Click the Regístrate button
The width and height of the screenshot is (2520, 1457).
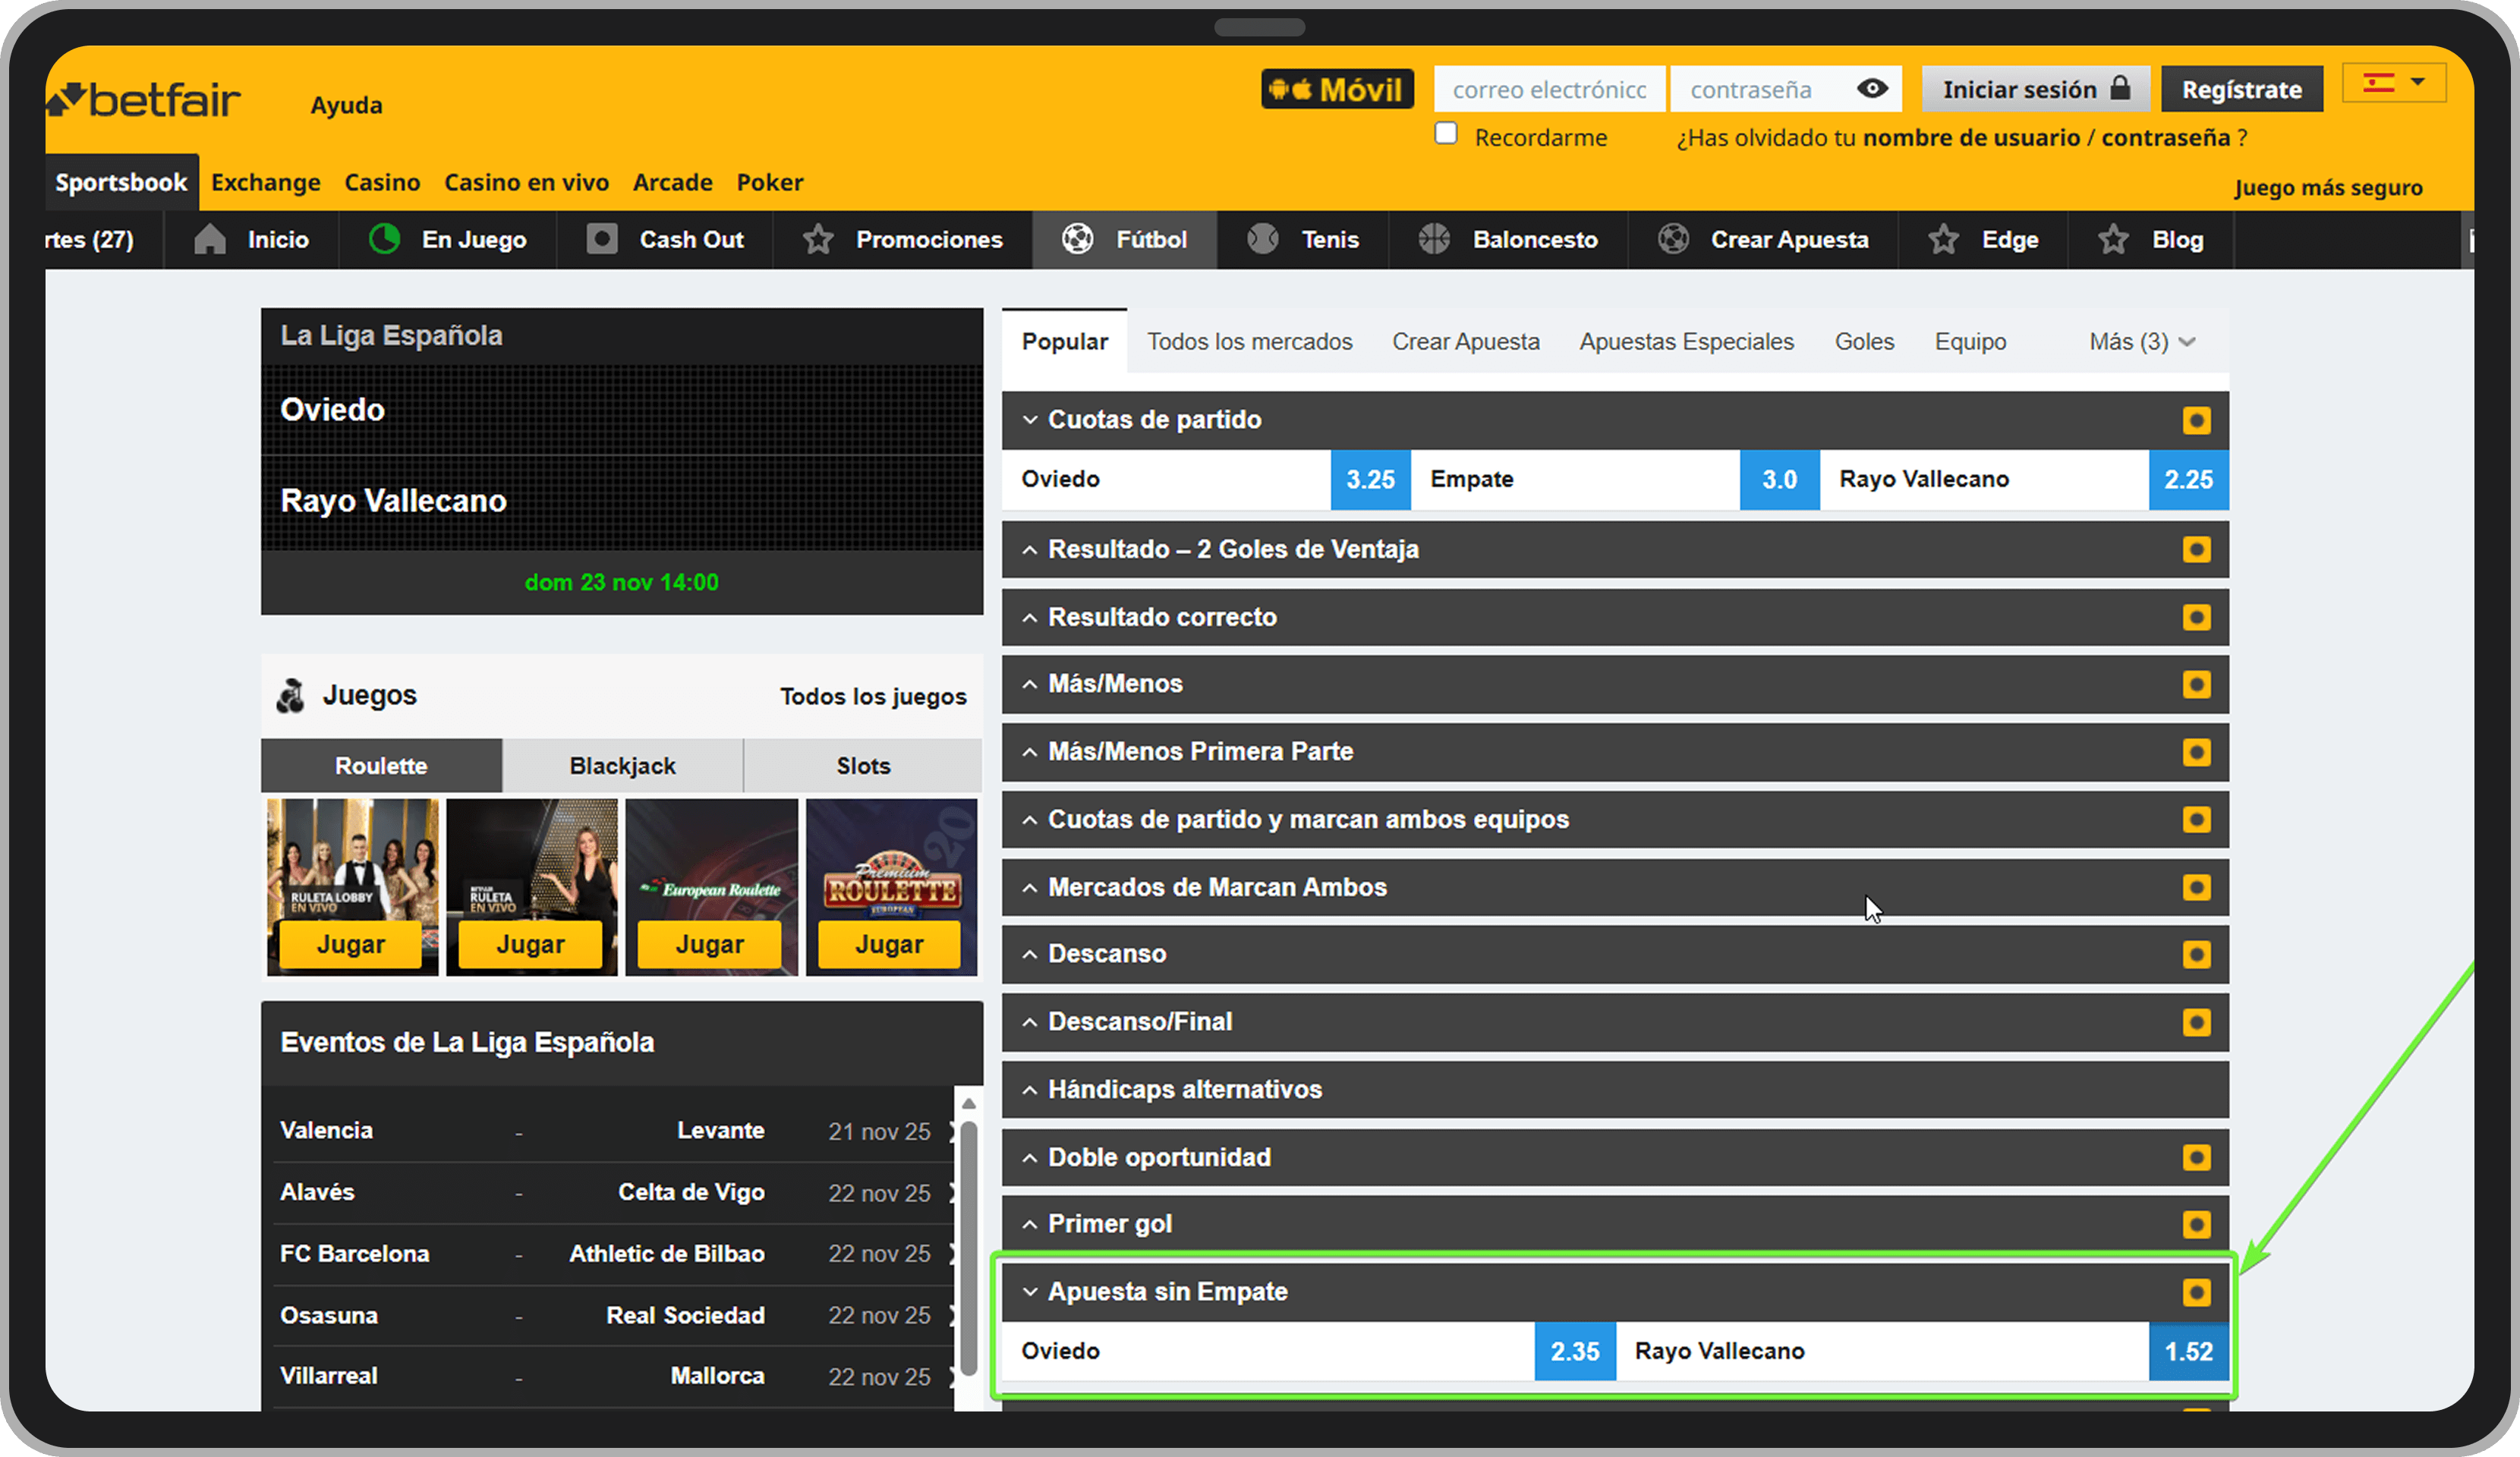click(2242, 89)
